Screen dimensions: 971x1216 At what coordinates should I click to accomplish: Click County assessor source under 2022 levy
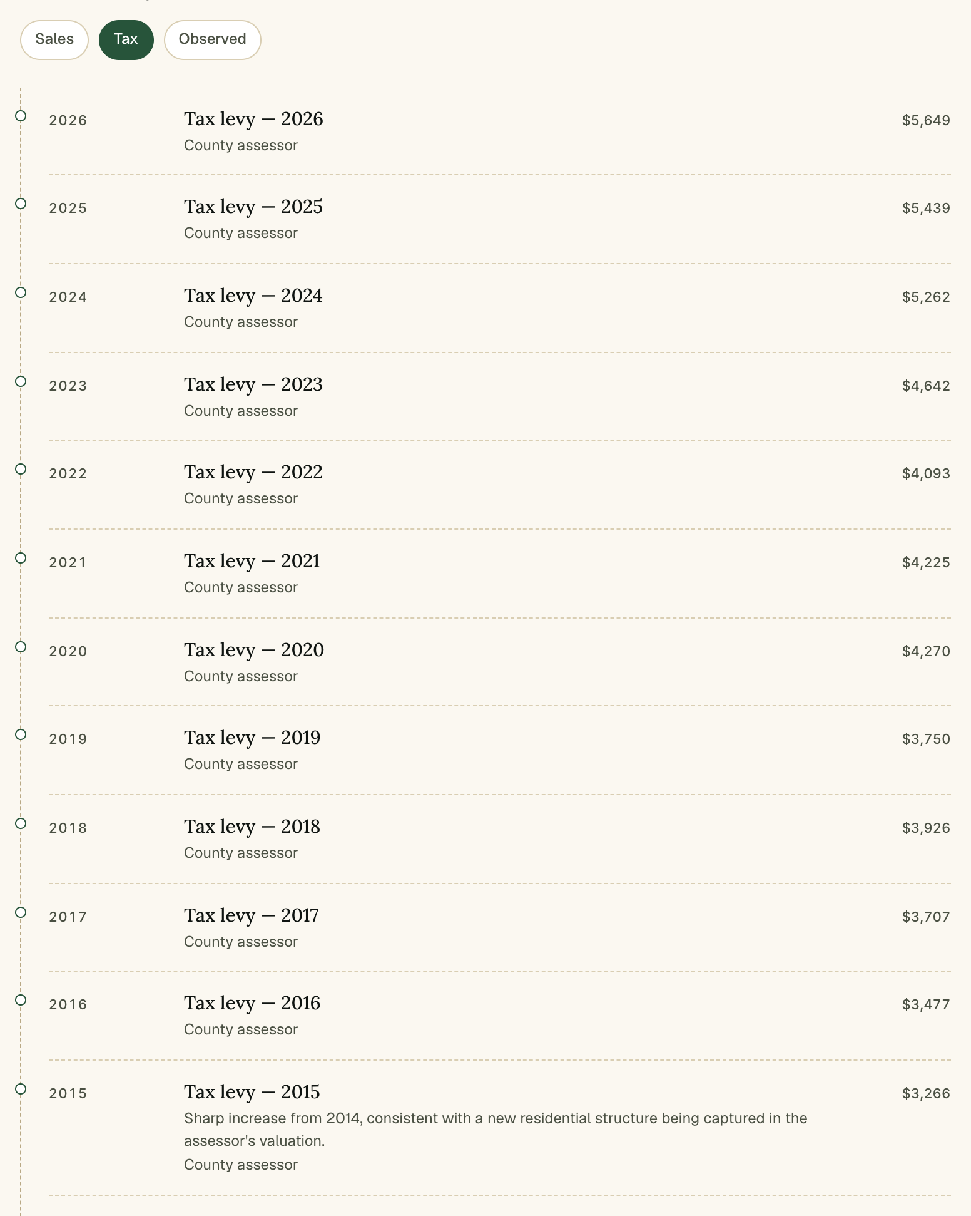pyautogui.click(x=241, y=498)
